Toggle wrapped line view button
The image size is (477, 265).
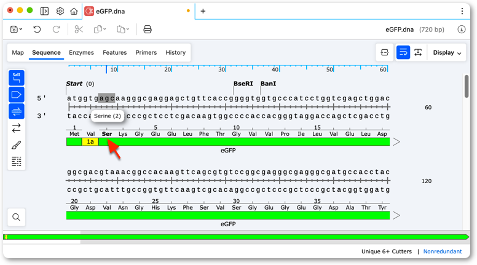[x=403, y=53]
